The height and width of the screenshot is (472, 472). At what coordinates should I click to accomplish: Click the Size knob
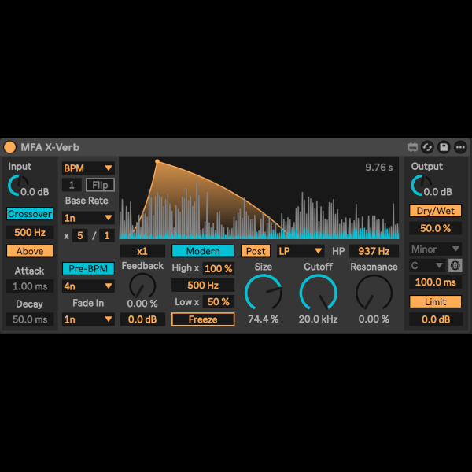(x=263, y=293)
